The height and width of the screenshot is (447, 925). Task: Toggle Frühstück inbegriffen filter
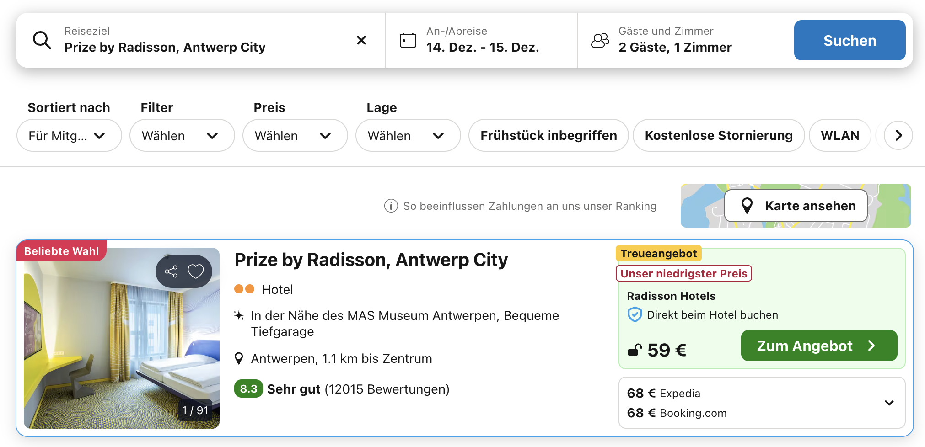point(548,136)
